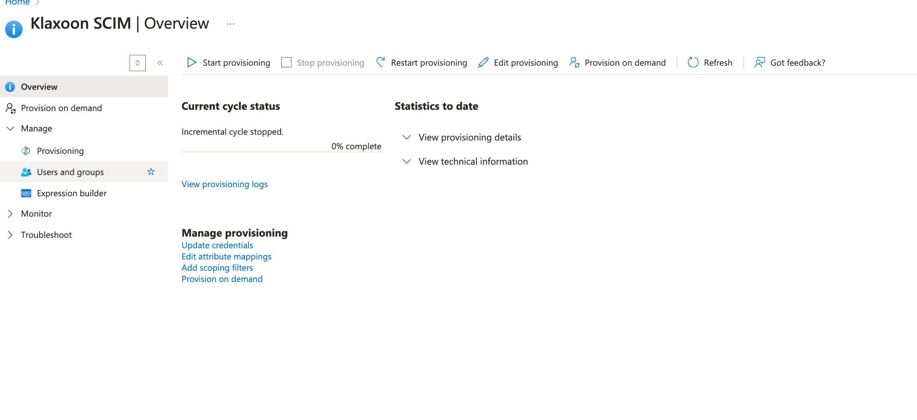
Task: Click the Update credentials link
Action: 217,245
